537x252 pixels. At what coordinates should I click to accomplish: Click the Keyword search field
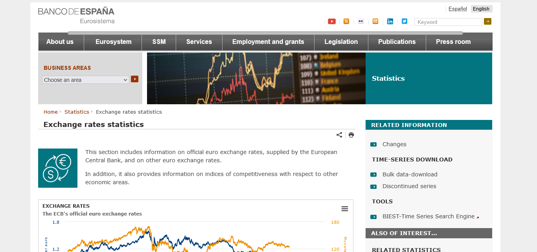[x=448, y=22]
